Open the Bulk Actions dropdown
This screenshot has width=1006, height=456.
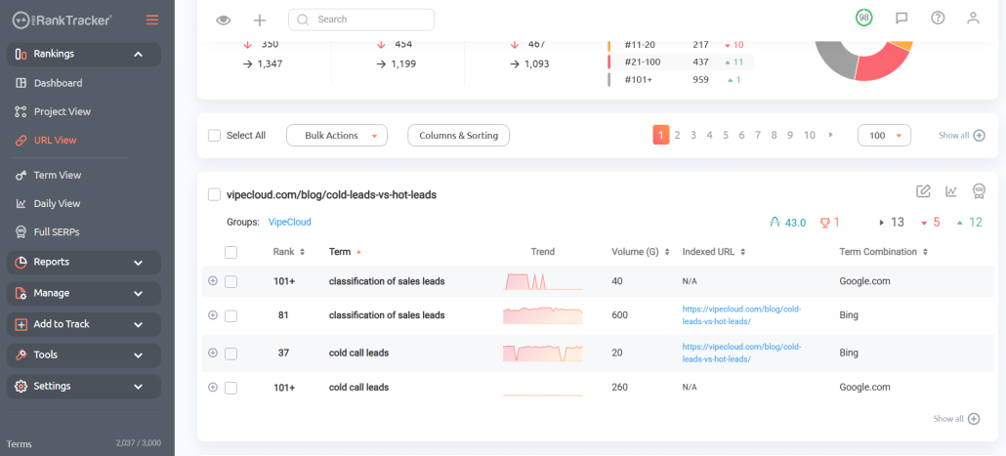click(337, 136)
